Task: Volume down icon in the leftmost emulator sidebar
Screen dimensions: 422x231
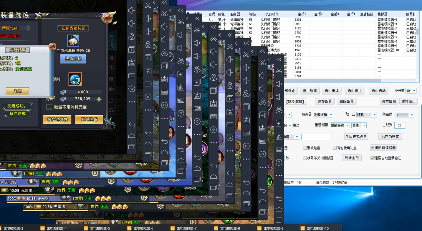Action: point(132,24)
